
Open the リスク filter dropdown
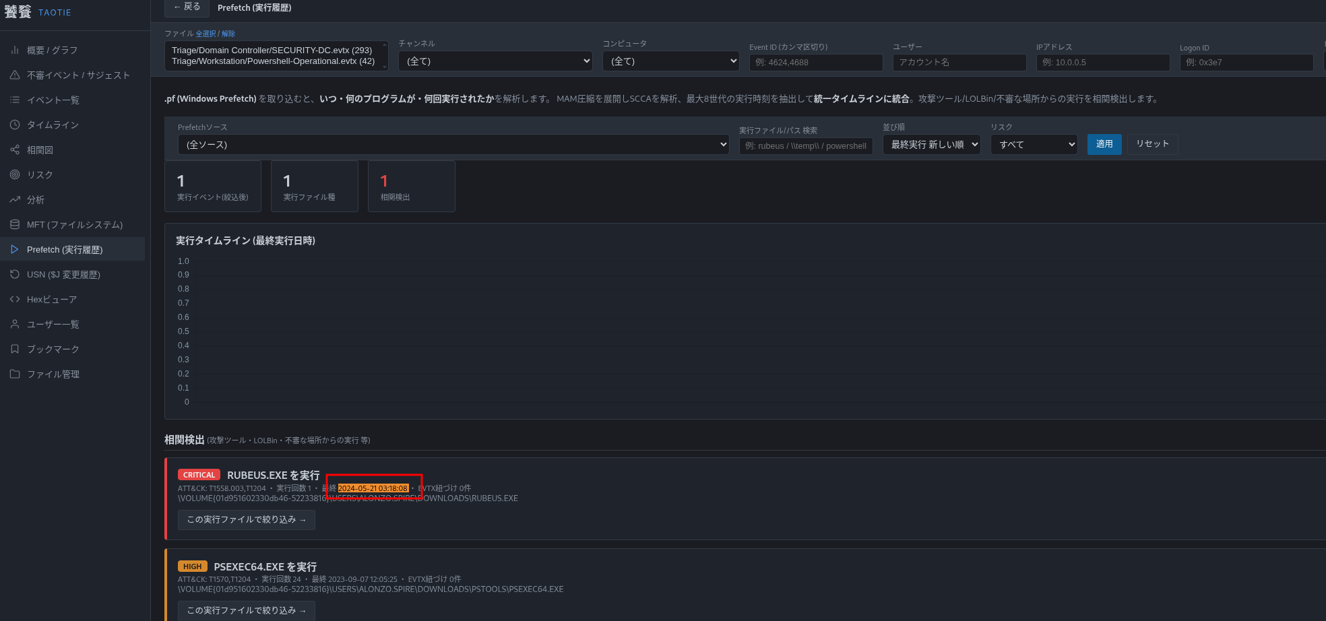[x=1034, y=144]
